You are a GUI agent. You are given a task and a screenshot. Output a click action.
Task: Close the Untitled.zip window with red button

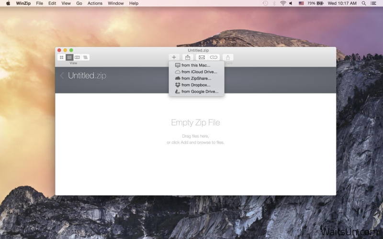(x=59, y=50)
